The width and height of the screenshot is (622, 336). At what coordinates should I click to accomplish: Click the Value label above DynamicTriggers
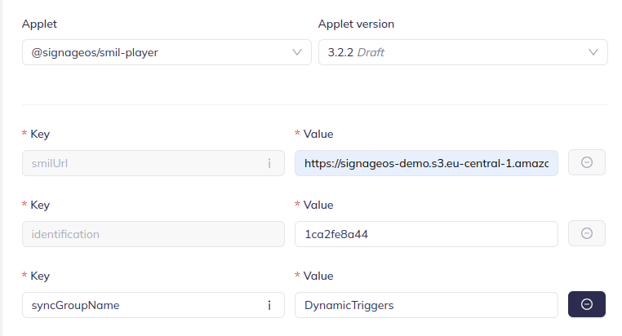pos(318,276)
